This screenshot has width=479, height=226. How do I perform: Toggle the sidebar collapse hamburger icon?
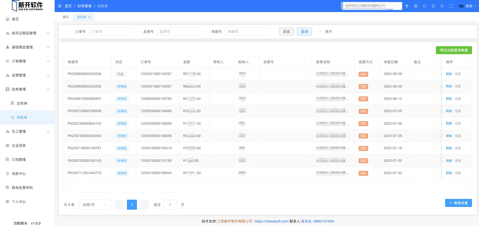pos(60,6)
